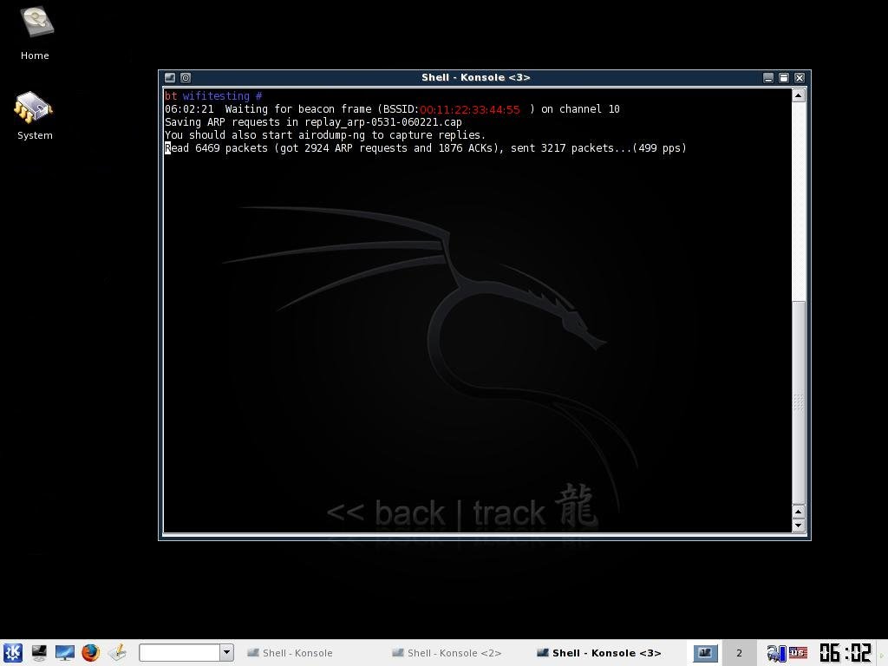Screen dimensions: 888x666
Task: Open the text editor panel icon
Action: point(117,652)
